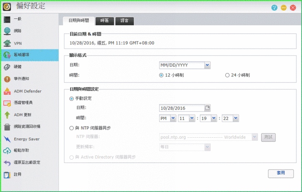The width and height of the screenshot is (302, 192).
Task: Click the ADM Update arrow icon
Action: [7, 115]
